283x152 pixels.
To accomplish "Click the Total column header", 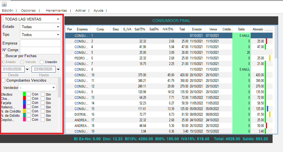I will pyautogui.click(x=182, y=29).
